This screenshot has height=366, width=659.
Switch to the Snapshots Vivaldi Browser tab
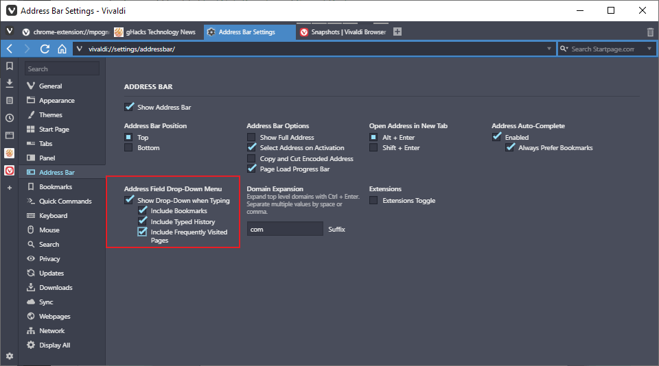click(344, 32)
